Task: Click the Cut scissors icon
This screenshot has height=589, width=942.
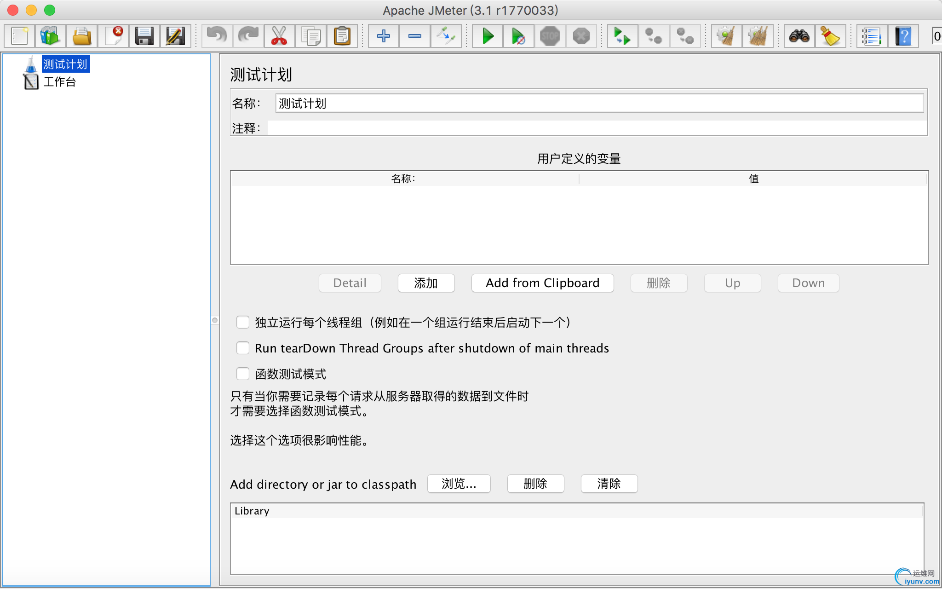Action: coord(280,36)
